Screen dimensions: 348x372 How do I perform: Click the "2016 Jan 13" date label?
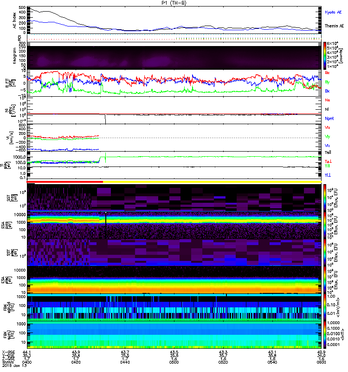pyautogui.click(x=15, y=365)
